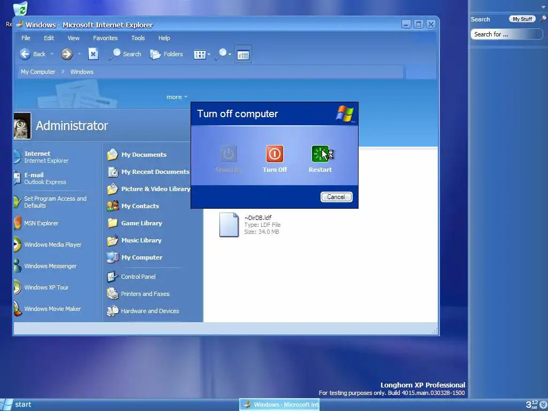
Task: Open Game Library folder
Action: coord(134,223)
